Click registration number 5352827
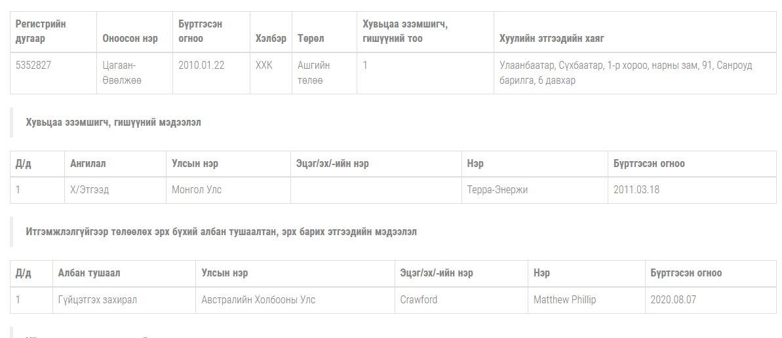Image resolution: width=782 pixels, height=338 pixels. (x=33, y=66)
